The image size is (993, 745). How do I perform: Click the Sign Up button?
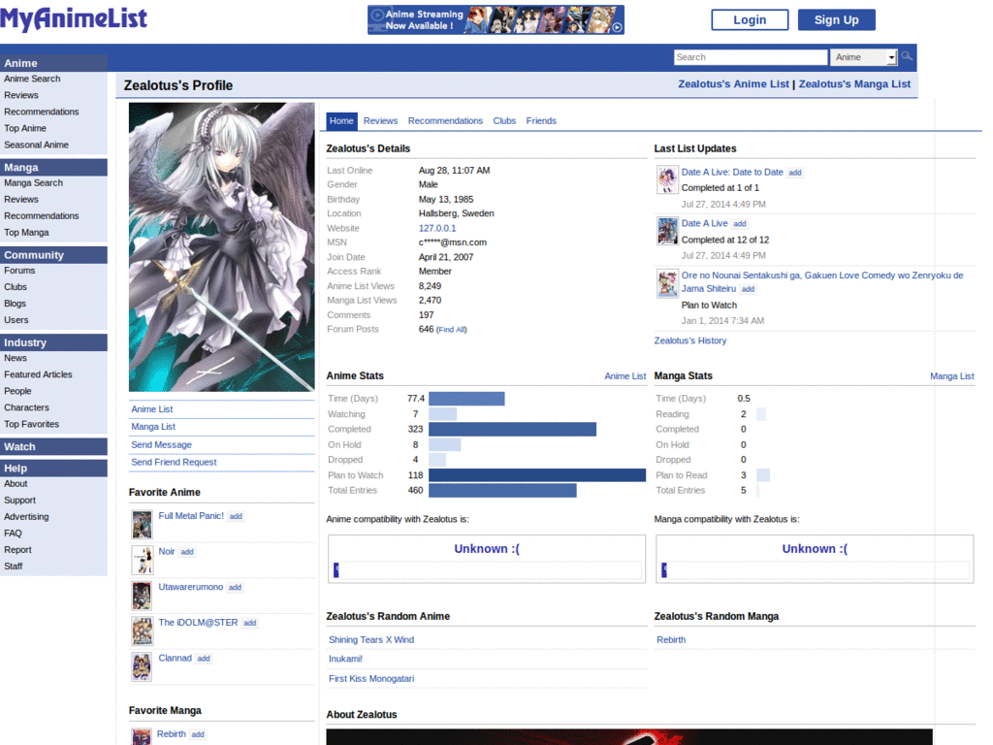point(836,19)
